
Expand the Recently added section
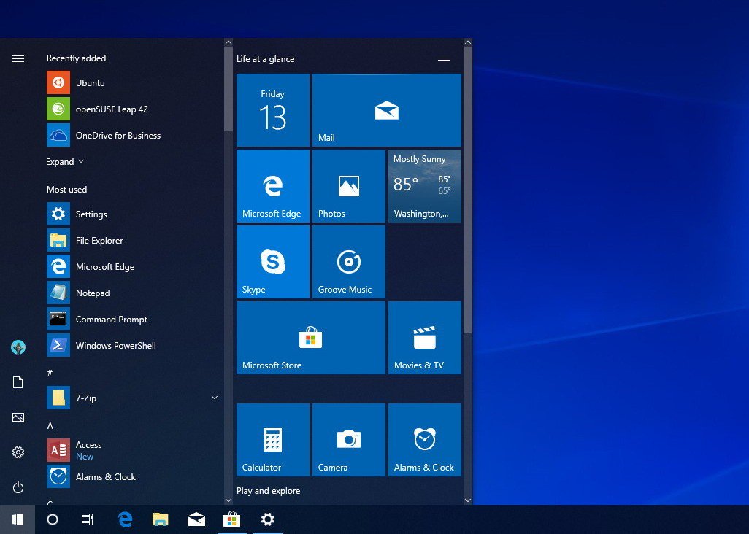pos(66,161)
